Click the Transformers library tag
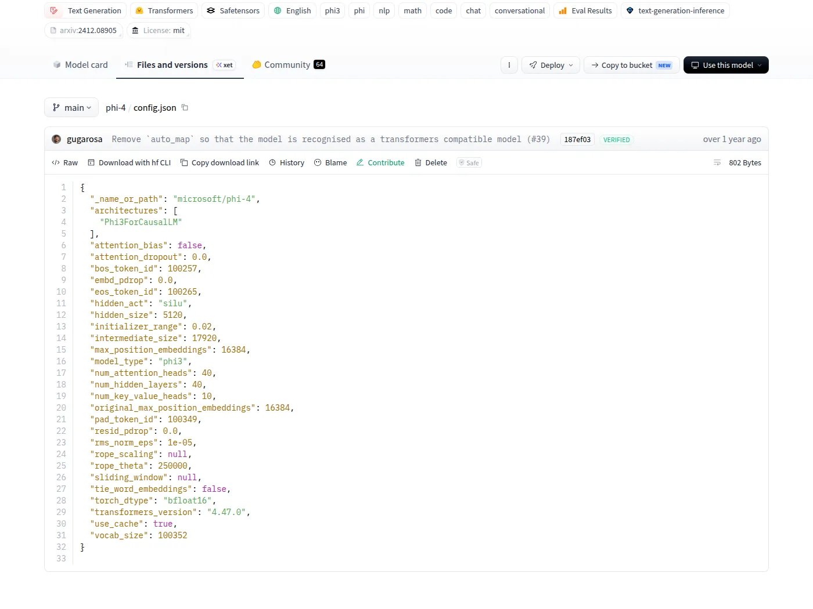This screenshot has width=813, height=609. coord(164,10)
